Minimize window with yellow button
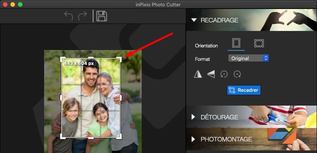The width and height of the screenshot is (317, 153). [x=13, y=4]
